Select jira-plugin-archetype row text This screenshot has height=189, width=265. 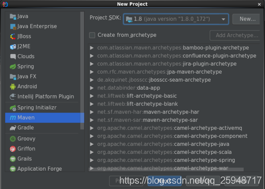pyautogui.click(x=167, y=64)
